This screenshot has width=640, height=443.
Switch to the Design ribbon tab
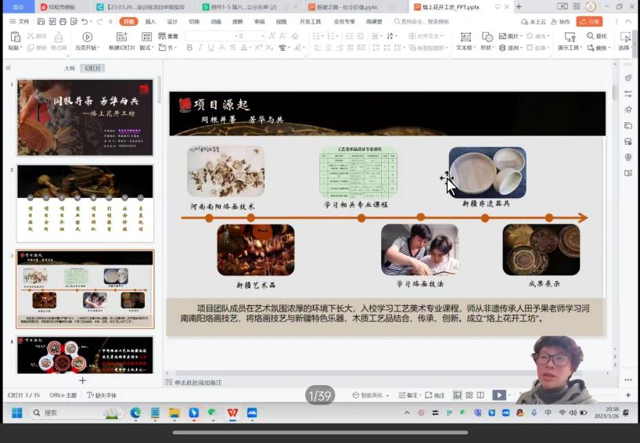coord(172,22)
